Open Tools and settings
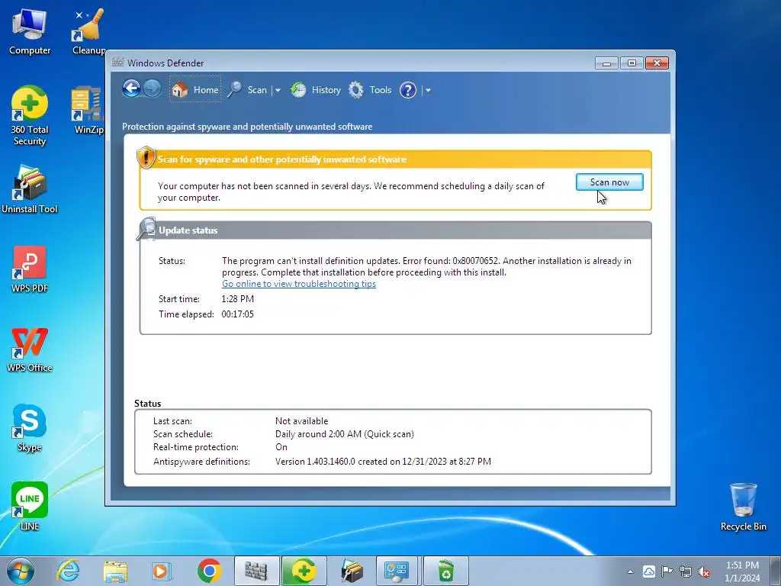This screenshot has width=781, height=586. point(370,90)
